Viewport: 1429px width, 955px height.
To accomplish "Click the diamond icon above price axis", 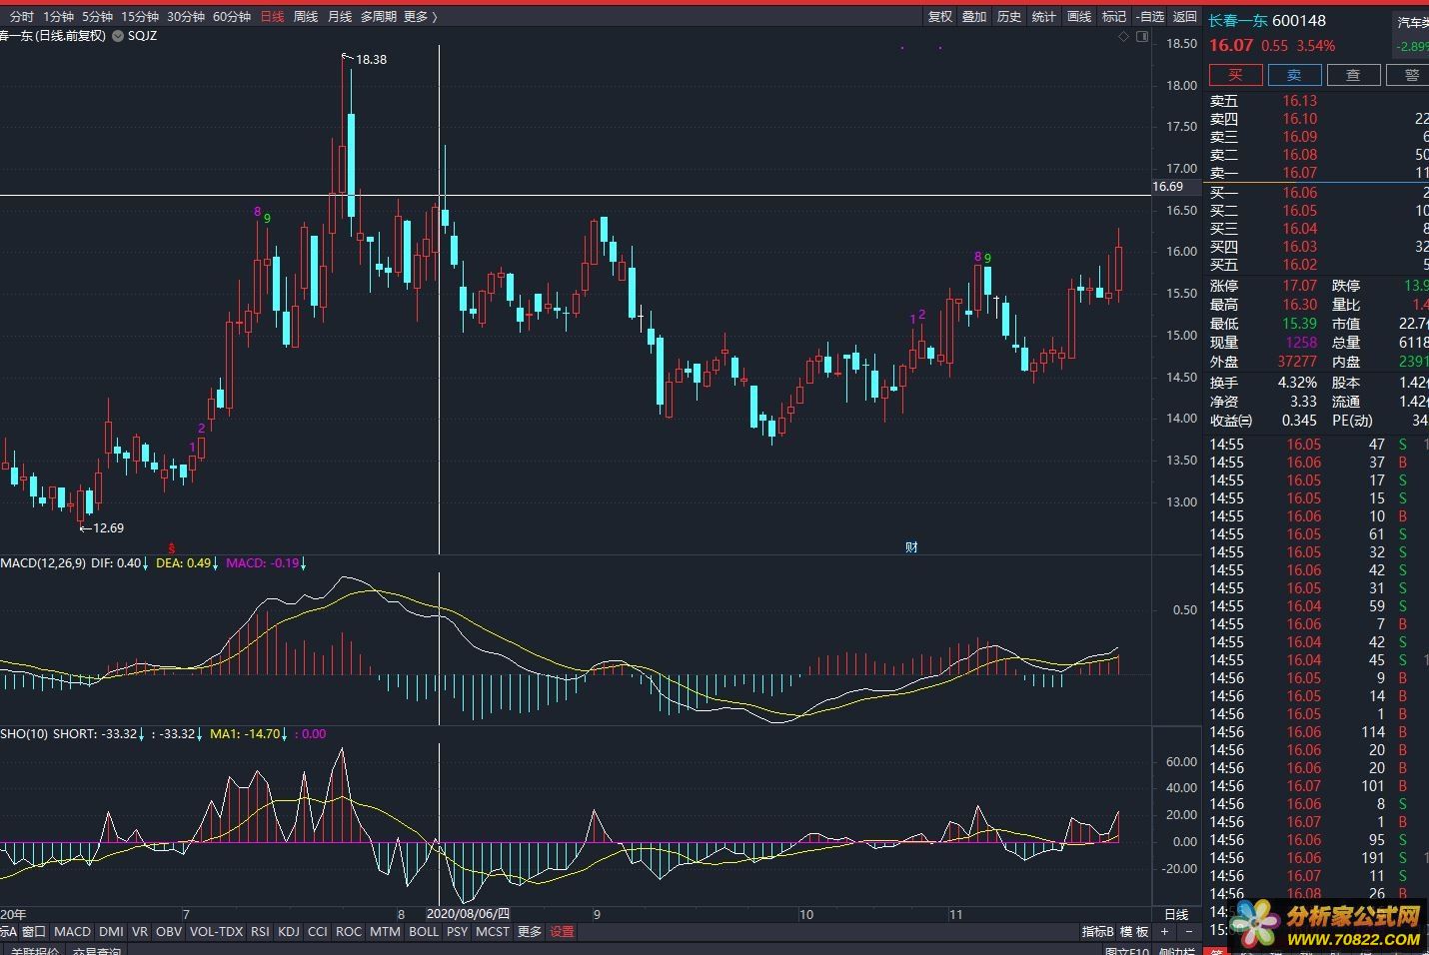I will pos(1123,36).
